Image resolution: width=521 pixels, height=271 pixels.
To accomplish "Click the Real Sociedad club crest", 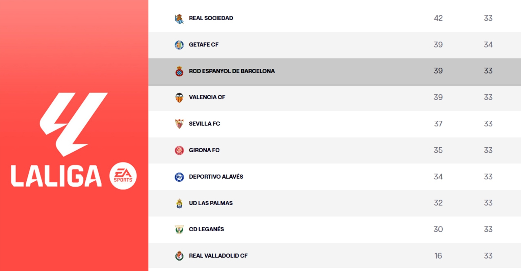I will 179,19.
